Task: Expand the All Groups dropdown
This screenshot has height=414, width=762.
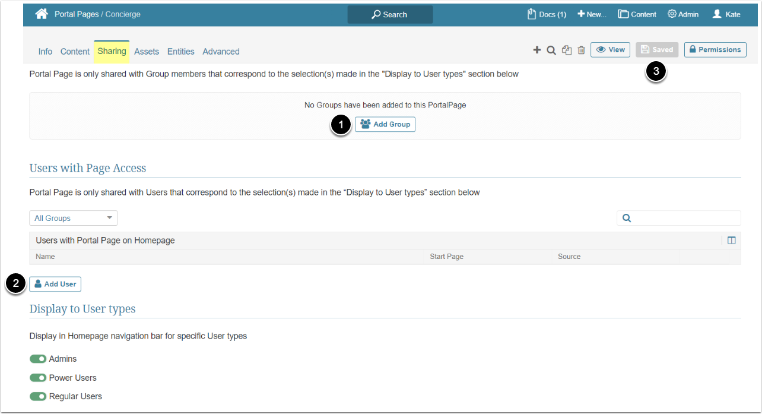Action: tap(74, 218)
